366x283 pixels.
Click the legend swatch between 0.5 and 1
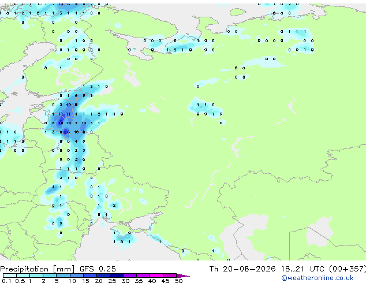(23, 275)
